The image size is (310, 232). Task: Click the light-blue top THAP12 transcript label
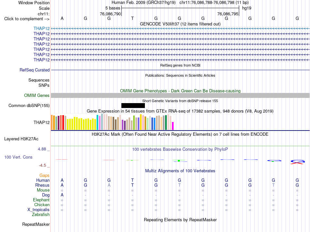41,28
